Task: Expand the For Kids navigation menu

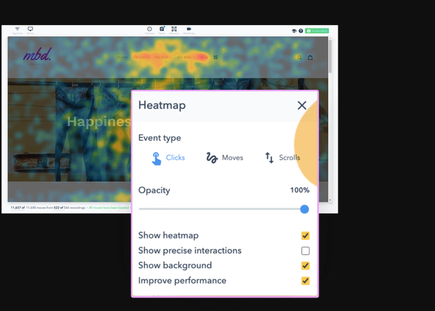Action: coord(185,57)
